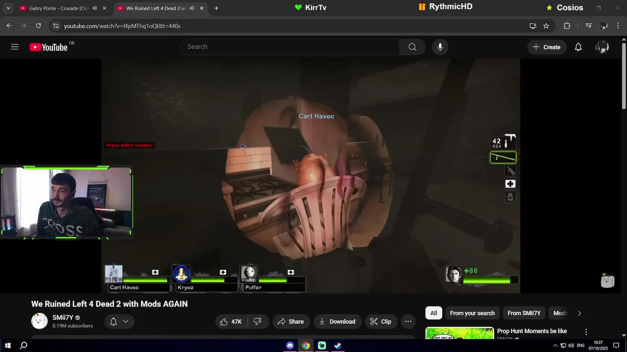Open YouTube notifications bell
Viewport: 627px width, 352px height.
(579, 47)
